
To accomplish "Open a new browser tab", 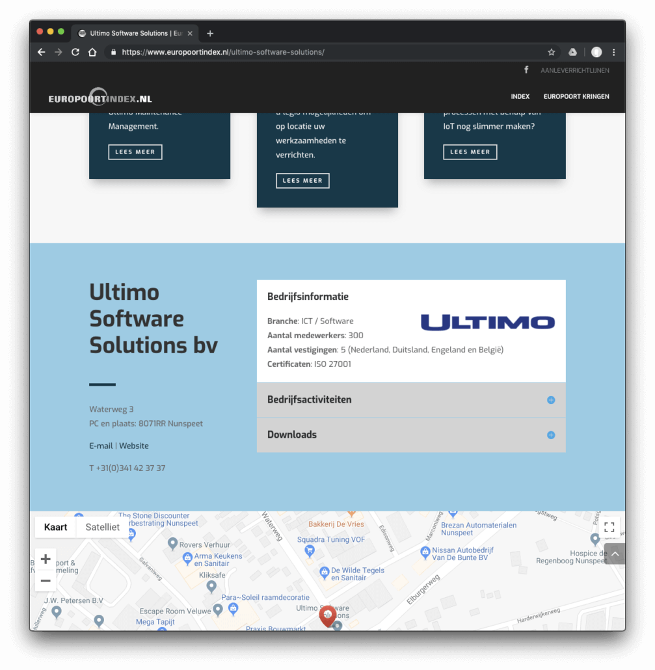I will (210, 33).
